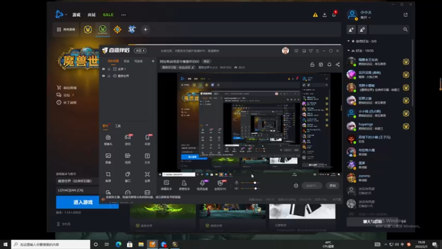Add a camera source
442x249 pixels.
[x=108, y=140]
